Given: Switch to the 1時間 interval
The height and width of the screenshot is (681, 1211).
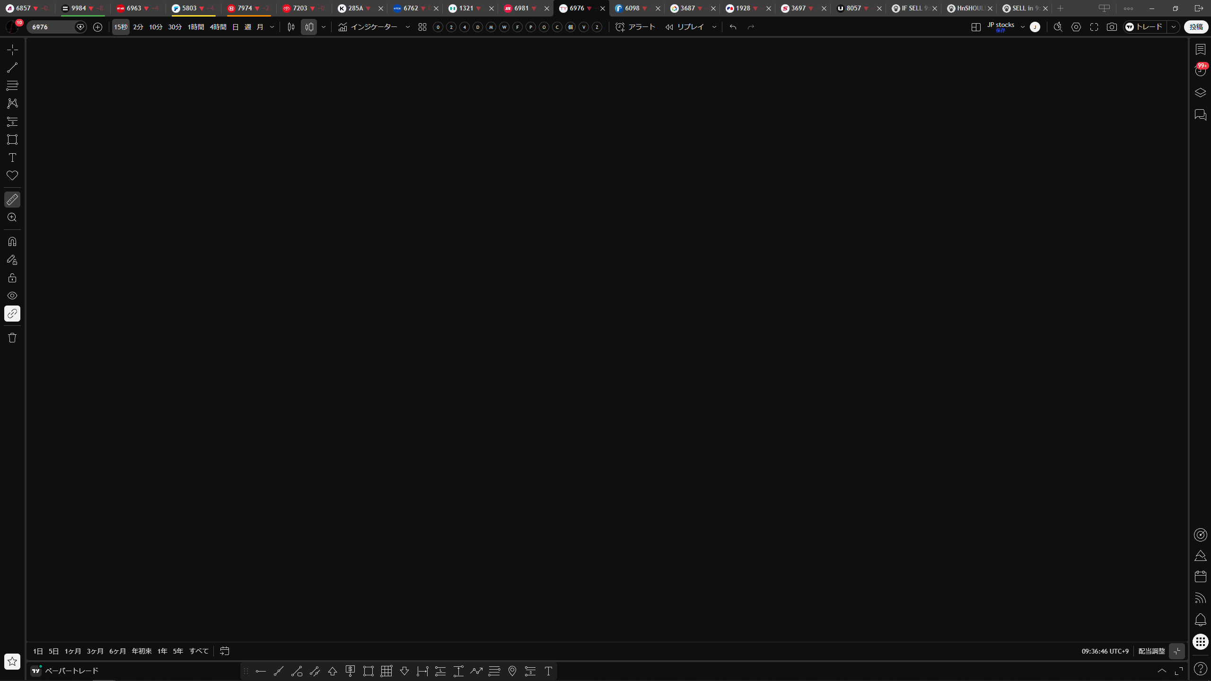Looking at the screenshot, I should coord(196,27).
